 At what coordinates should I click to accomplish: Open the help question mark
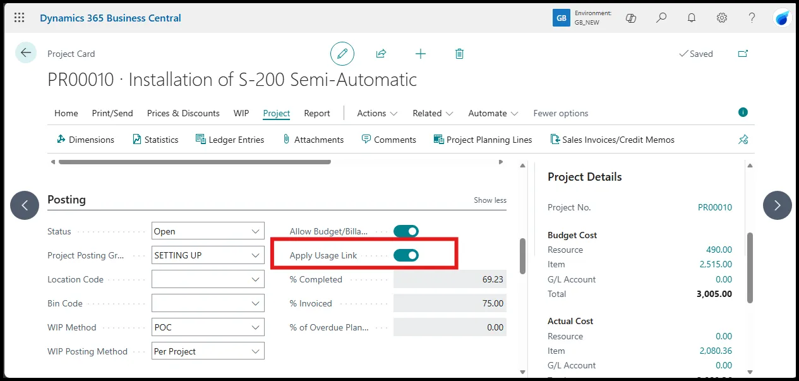[752, 18]
